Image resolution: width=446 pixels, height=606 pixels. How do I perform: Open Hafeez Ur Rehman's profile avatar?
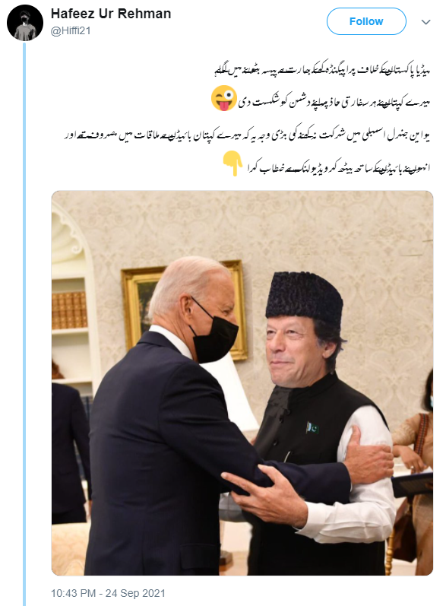tap(25, 23)
